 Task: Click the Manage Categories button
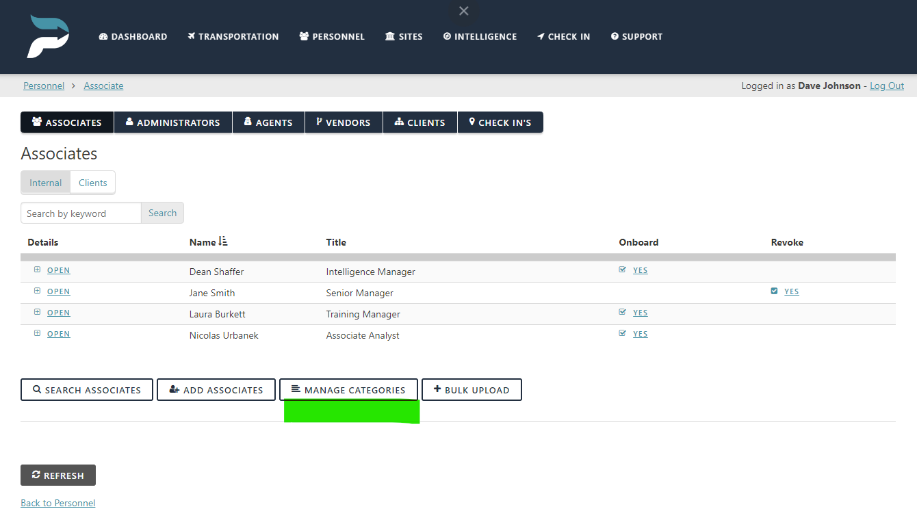(x=348, y=389)
